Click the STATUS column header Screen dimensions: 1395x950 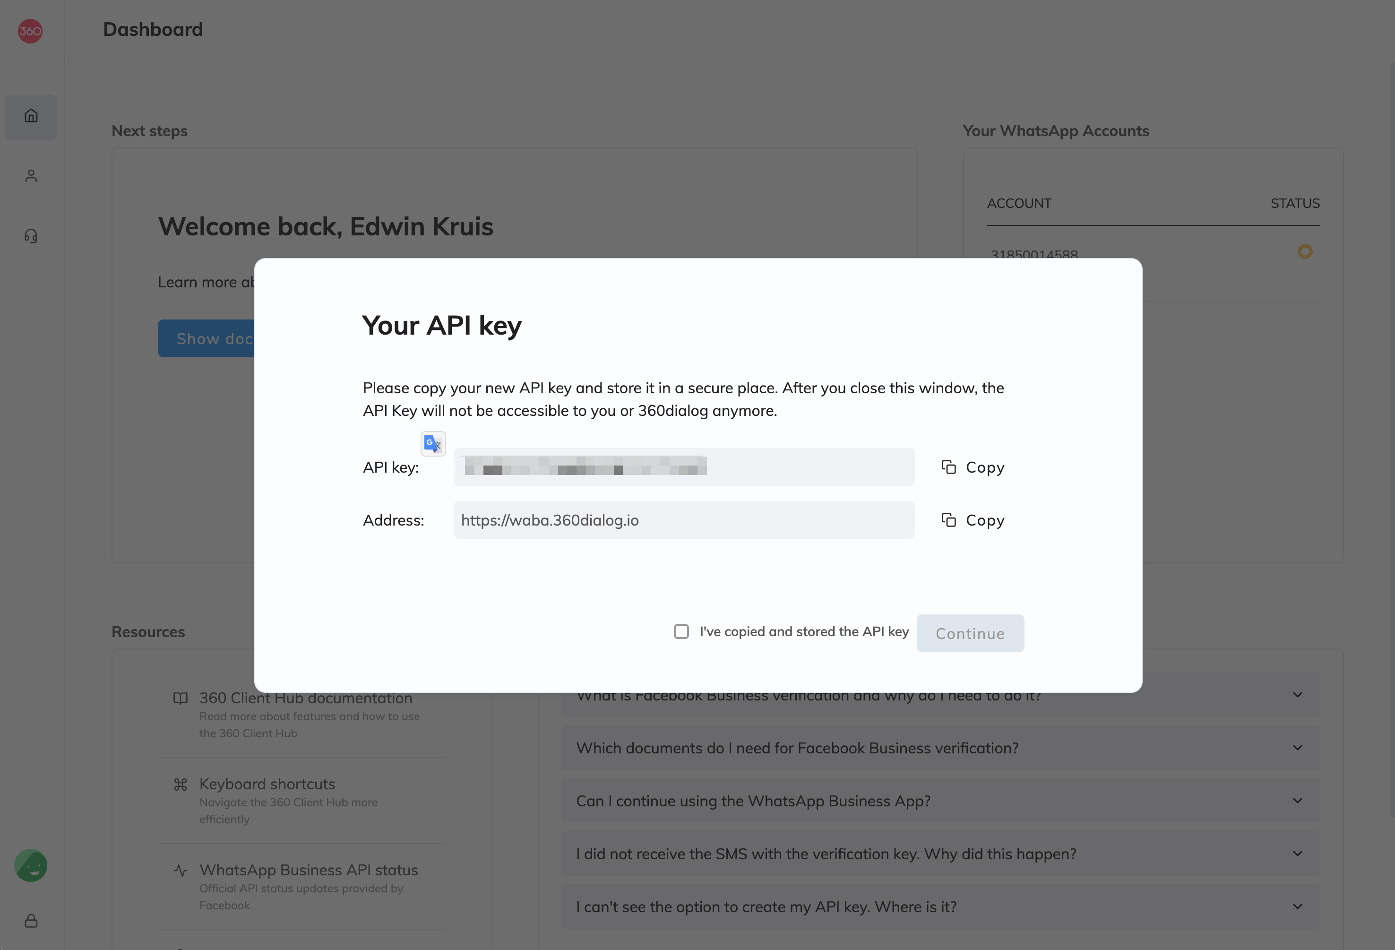[x=1295, y=204]
